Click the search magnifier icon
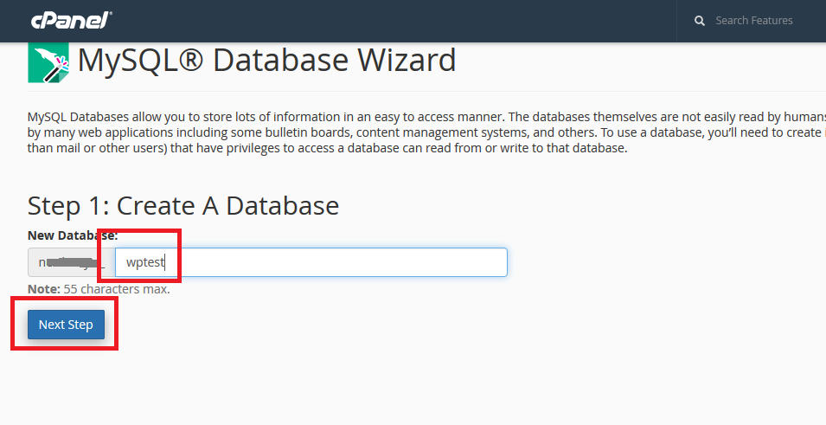The width and height of the screenshot is (826, 425). click(x=700, y=21)
